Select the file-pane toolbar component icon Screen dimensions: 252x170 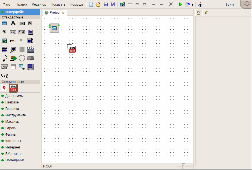[x=4, y=67]
